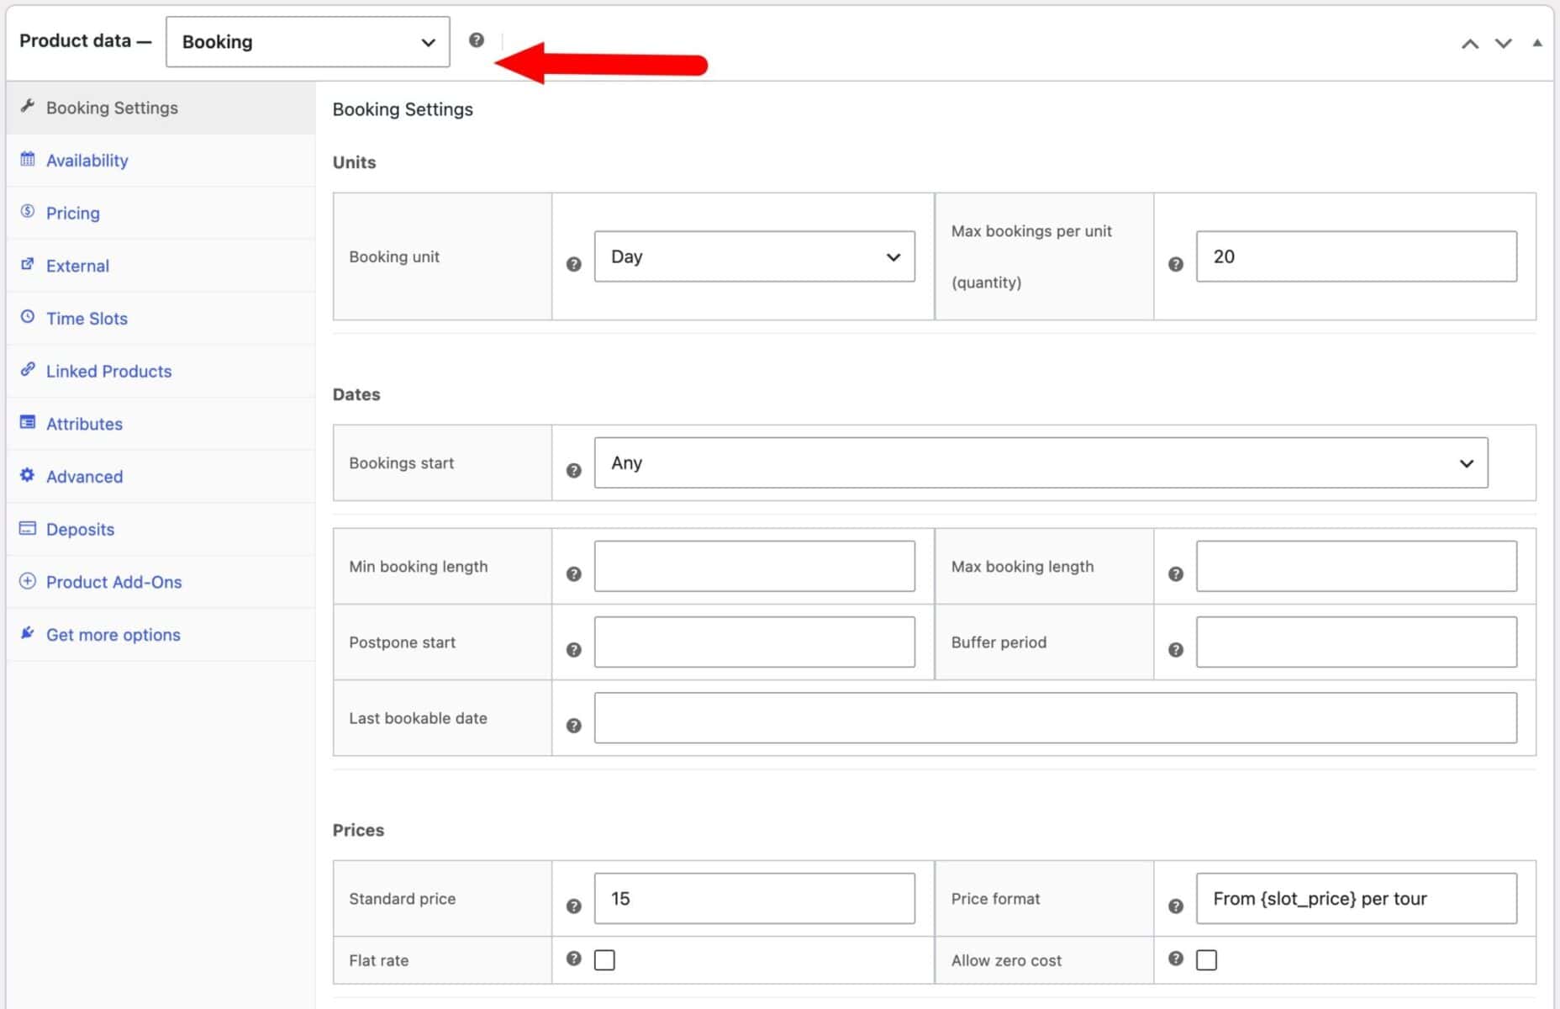Click the dollar icon beside Pricing

pos(28,211)
